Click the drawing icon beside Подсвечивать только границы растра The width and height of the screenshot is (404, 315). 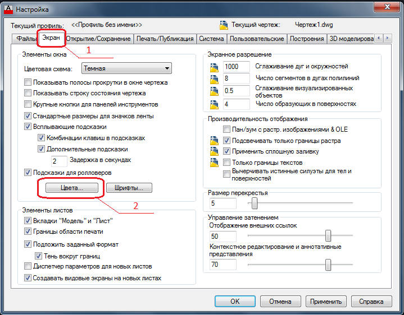click(x=214, y=141)
